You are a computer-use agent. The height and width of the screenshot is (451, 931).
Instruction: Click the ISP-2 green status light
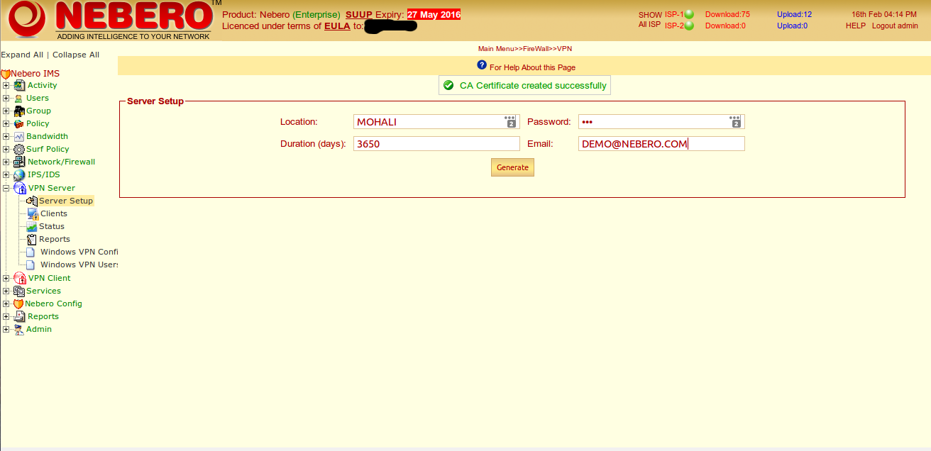tap(689, 26)
